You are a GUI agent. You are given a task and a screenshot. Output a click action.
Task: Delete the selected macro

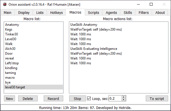pyautogui.click(x=28, y=99)
